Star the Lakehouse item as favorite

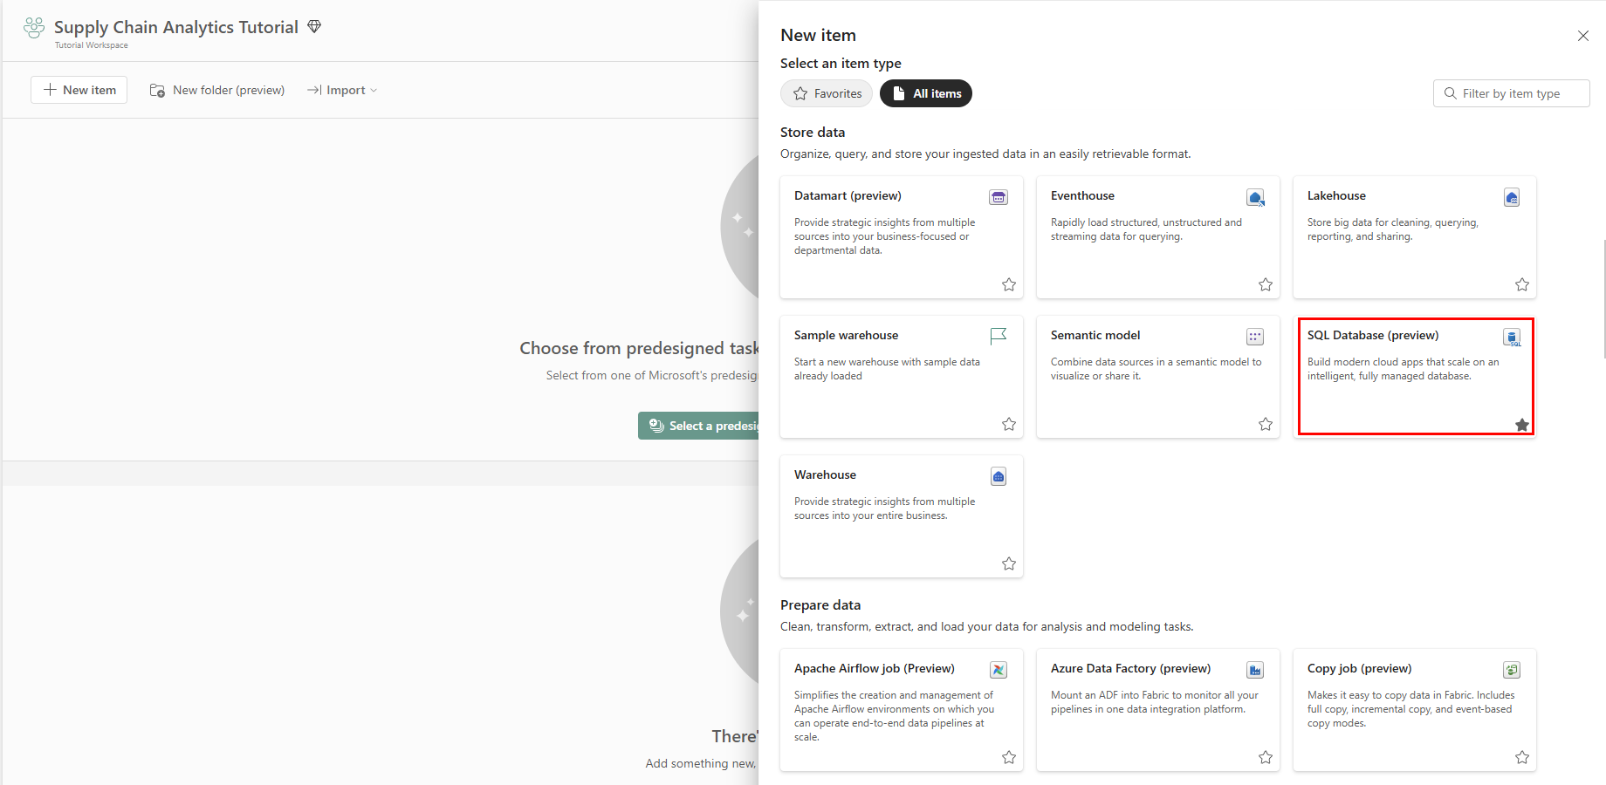(1522, 284)
